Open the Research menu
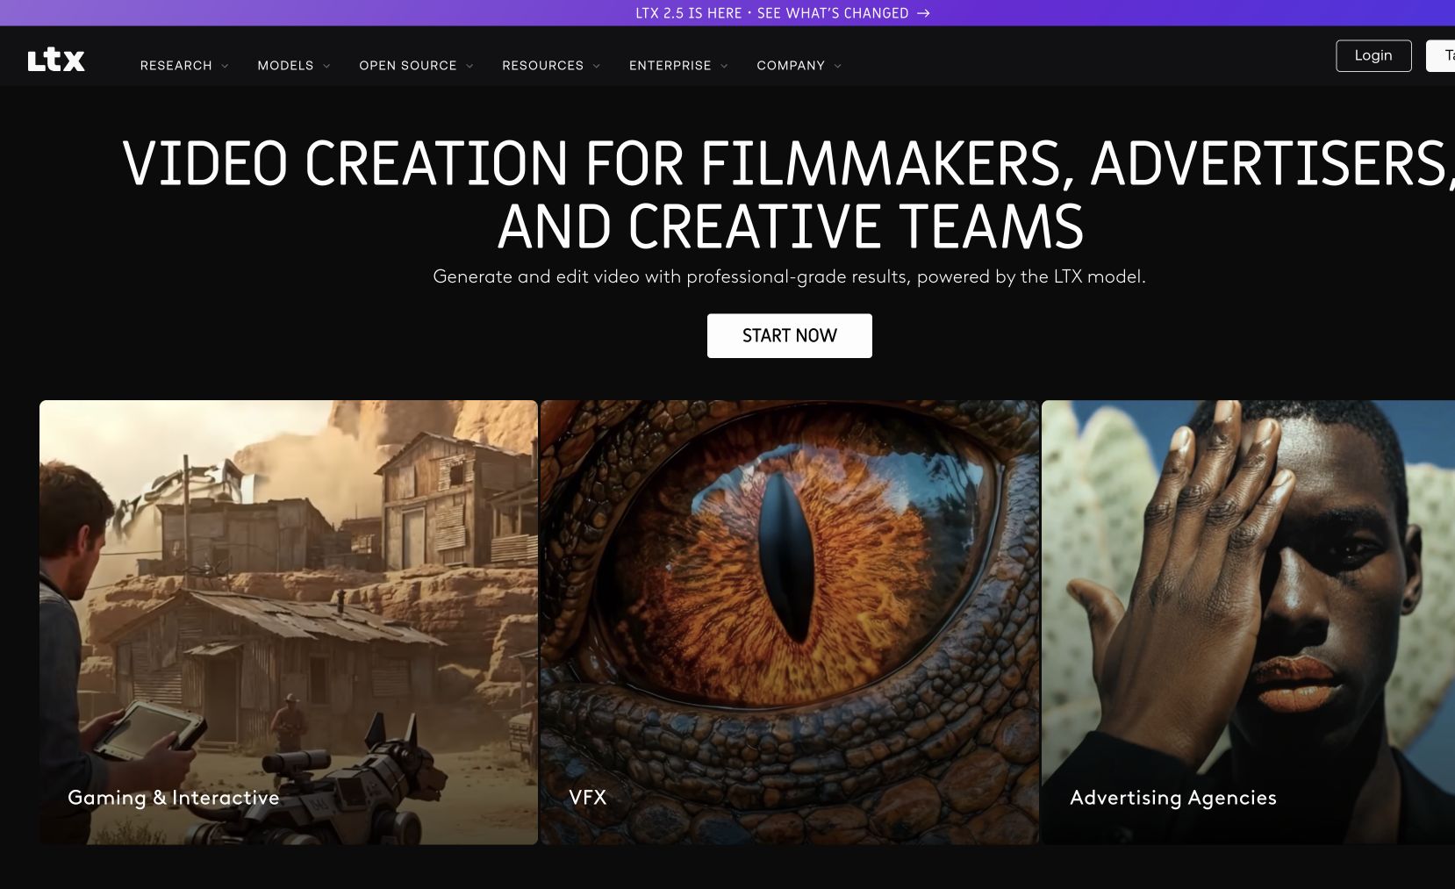The height and width of the screenshot is (889, 1455). click(176, 66)
